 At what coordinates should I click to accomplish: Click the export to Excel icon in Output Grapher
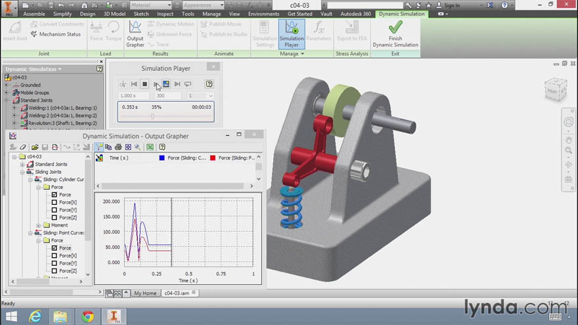click(150, 147)
